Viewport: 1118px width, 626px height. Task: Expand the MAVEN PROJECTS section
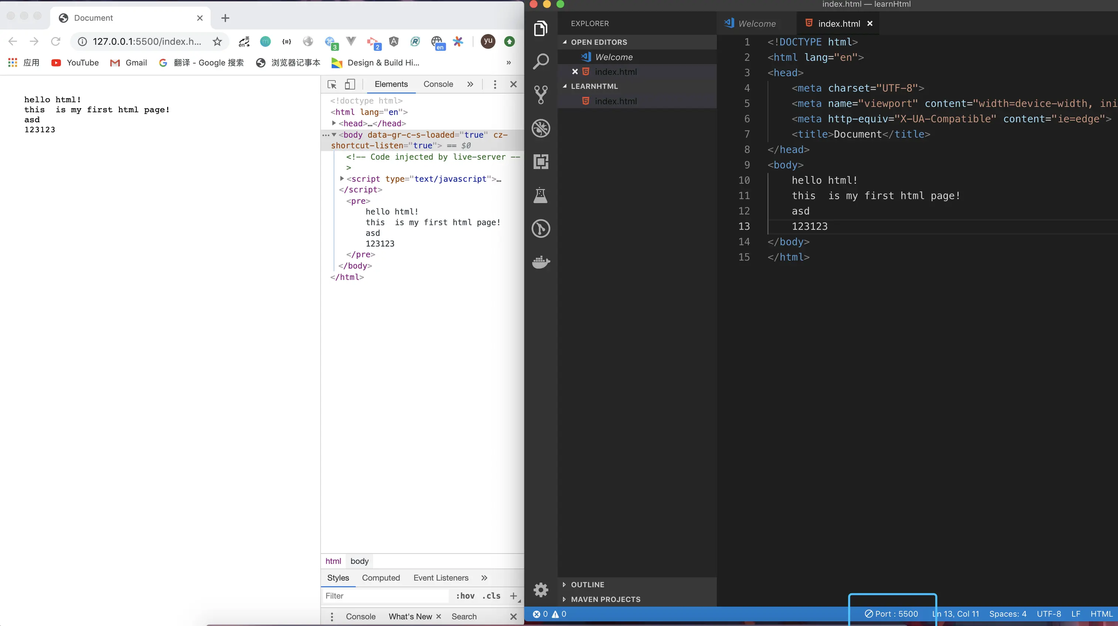tap(605, 599)
